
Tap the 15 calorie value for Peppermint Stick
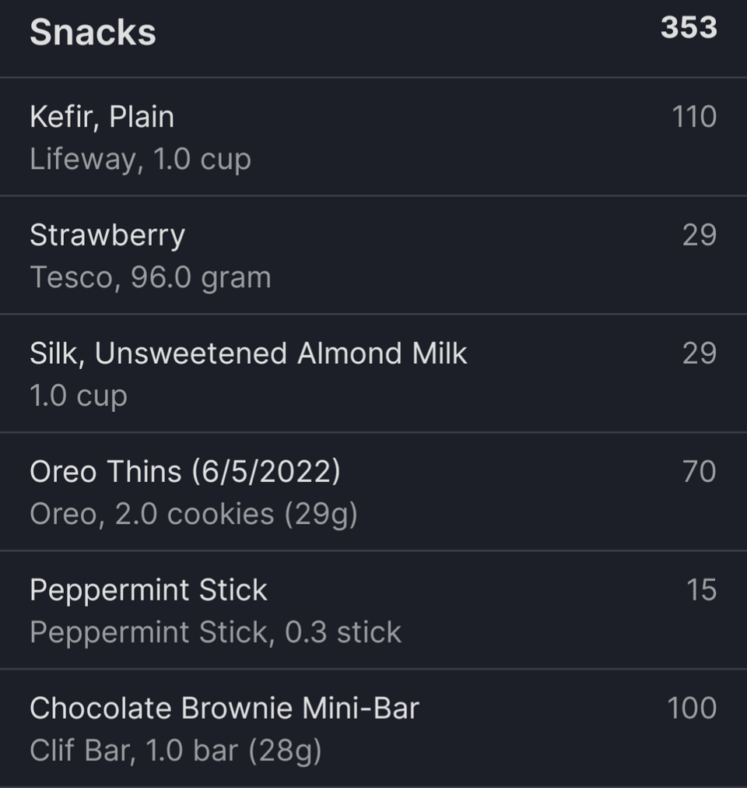[x=701, y=590]
